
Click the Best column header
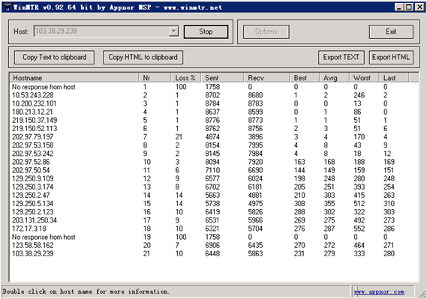(304, 78)
